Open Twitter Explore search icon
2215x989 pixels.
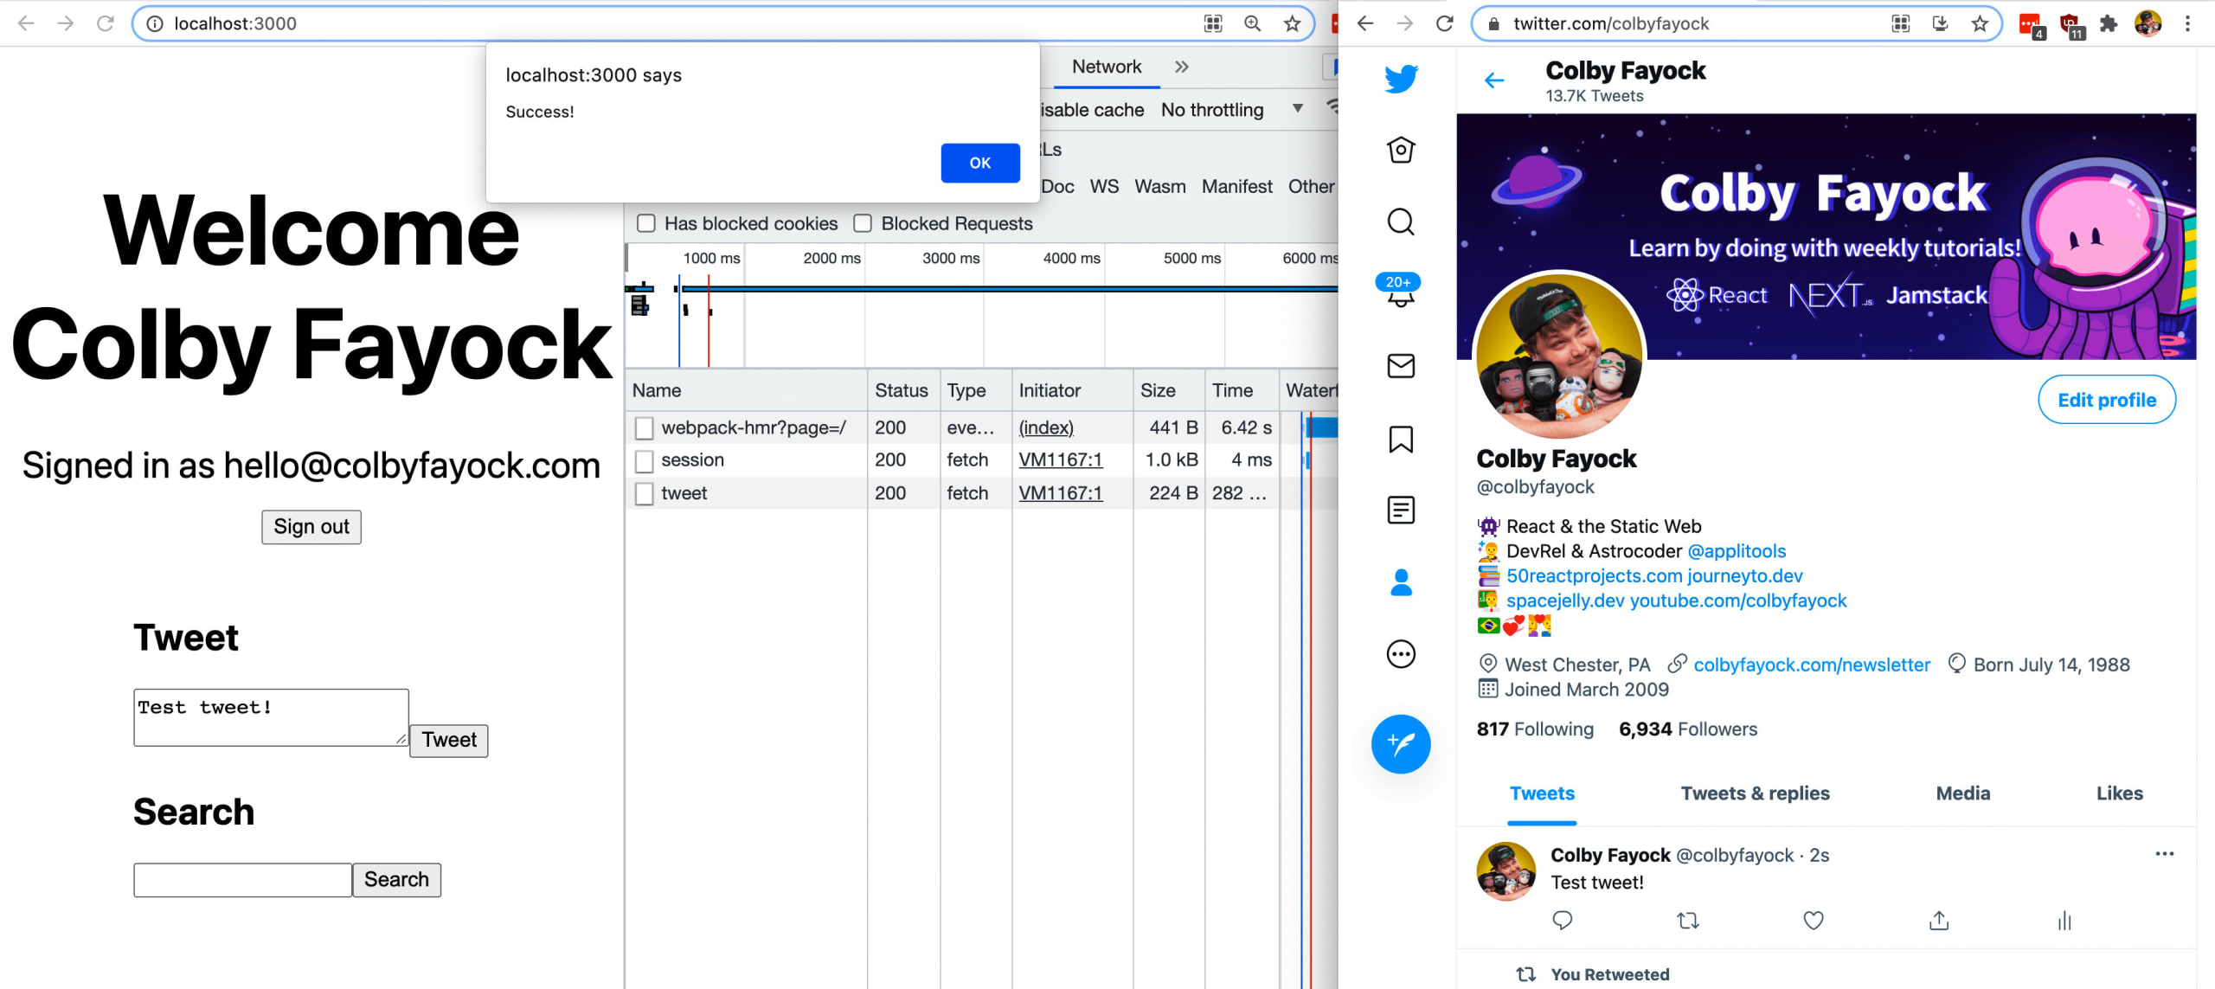[1401, 222]
